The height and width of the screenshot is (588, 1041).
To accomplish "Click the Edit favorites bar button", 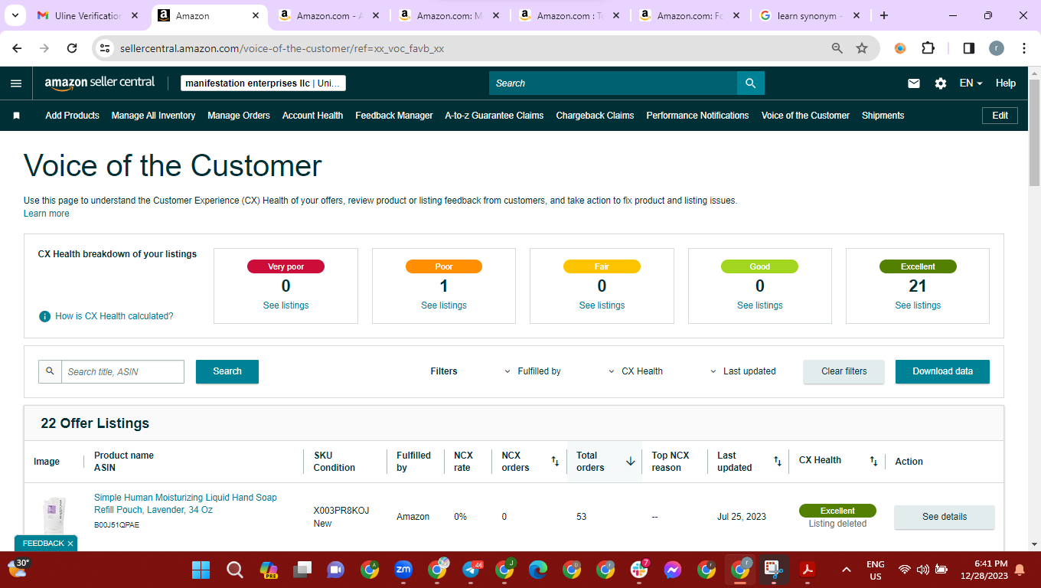I will 1000,116.
